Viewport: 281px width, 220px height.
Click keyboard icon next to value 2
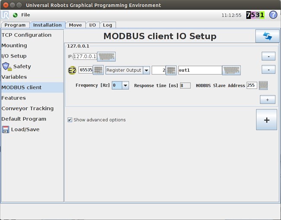(171, 70)
